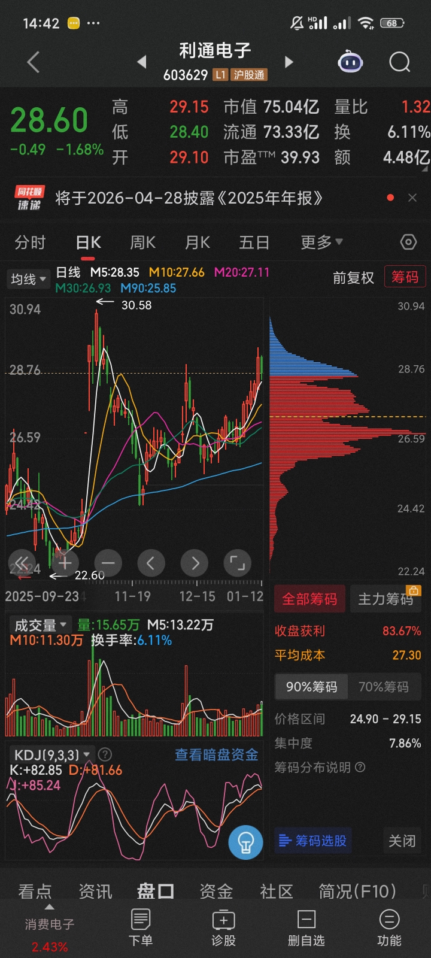Switch to 五日 tab
The width and height of the screenshot is (431, 958).
point(254,242)
